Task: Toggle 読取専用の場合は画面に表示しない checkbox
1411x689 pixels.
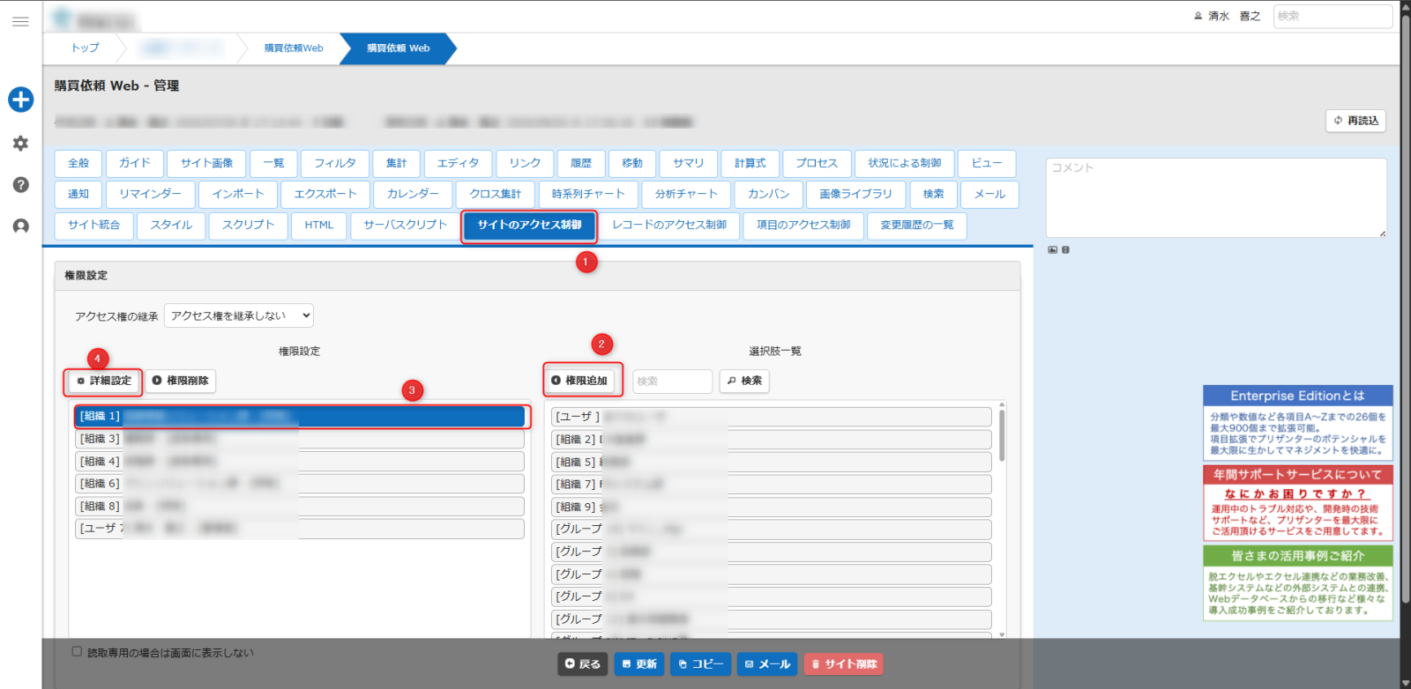Action: click(x=77, y=652)
